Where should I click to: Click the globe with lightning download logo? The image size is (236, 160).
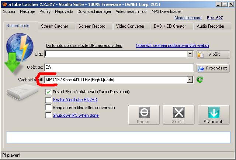pyautogui.click(x=19, y=54)
